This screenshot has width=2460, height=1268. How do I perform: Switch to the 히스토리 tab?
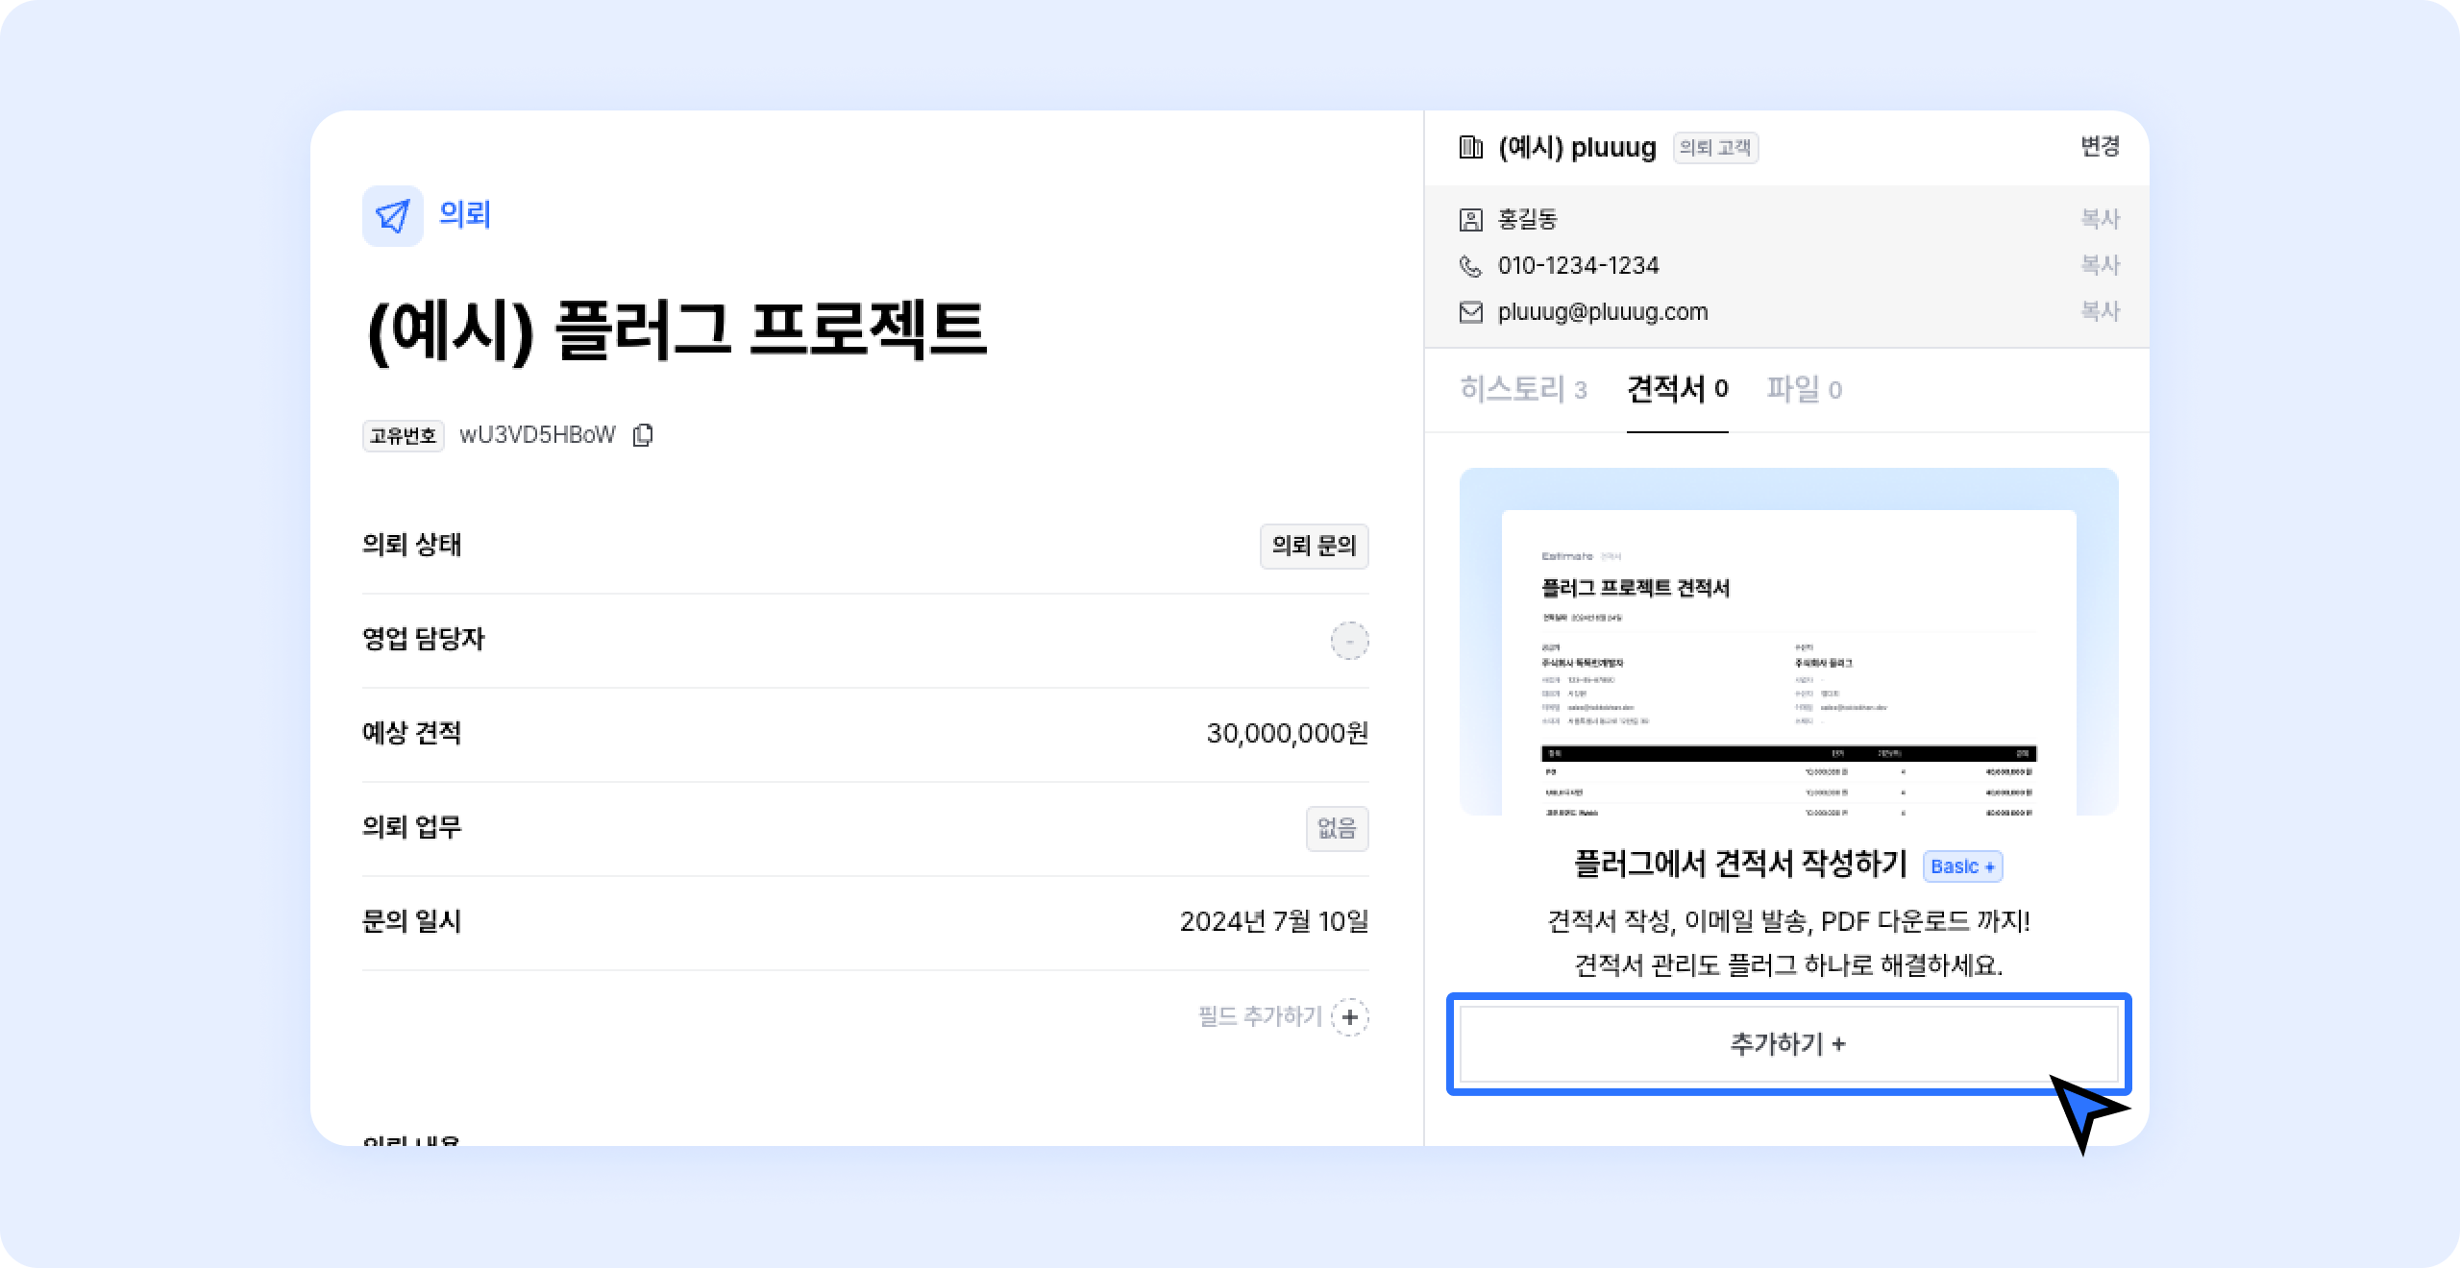pyautogui.click(x=1522, y=389)
